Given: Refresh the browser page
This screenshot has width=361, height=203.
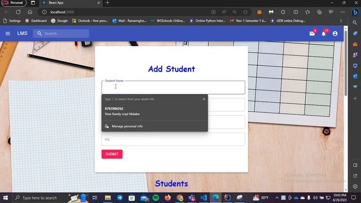Looking at the screenshot, I should click(x=18, y=12).
